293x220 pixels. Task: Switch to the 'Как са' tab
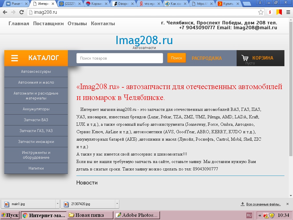tap(176, 3)
